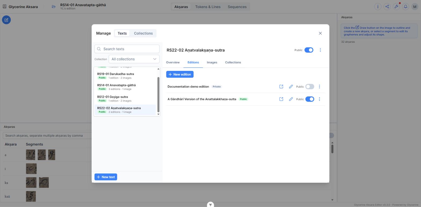The image size is (421, 207).
Task: Click the New text button
Action: tap(106, 177)
